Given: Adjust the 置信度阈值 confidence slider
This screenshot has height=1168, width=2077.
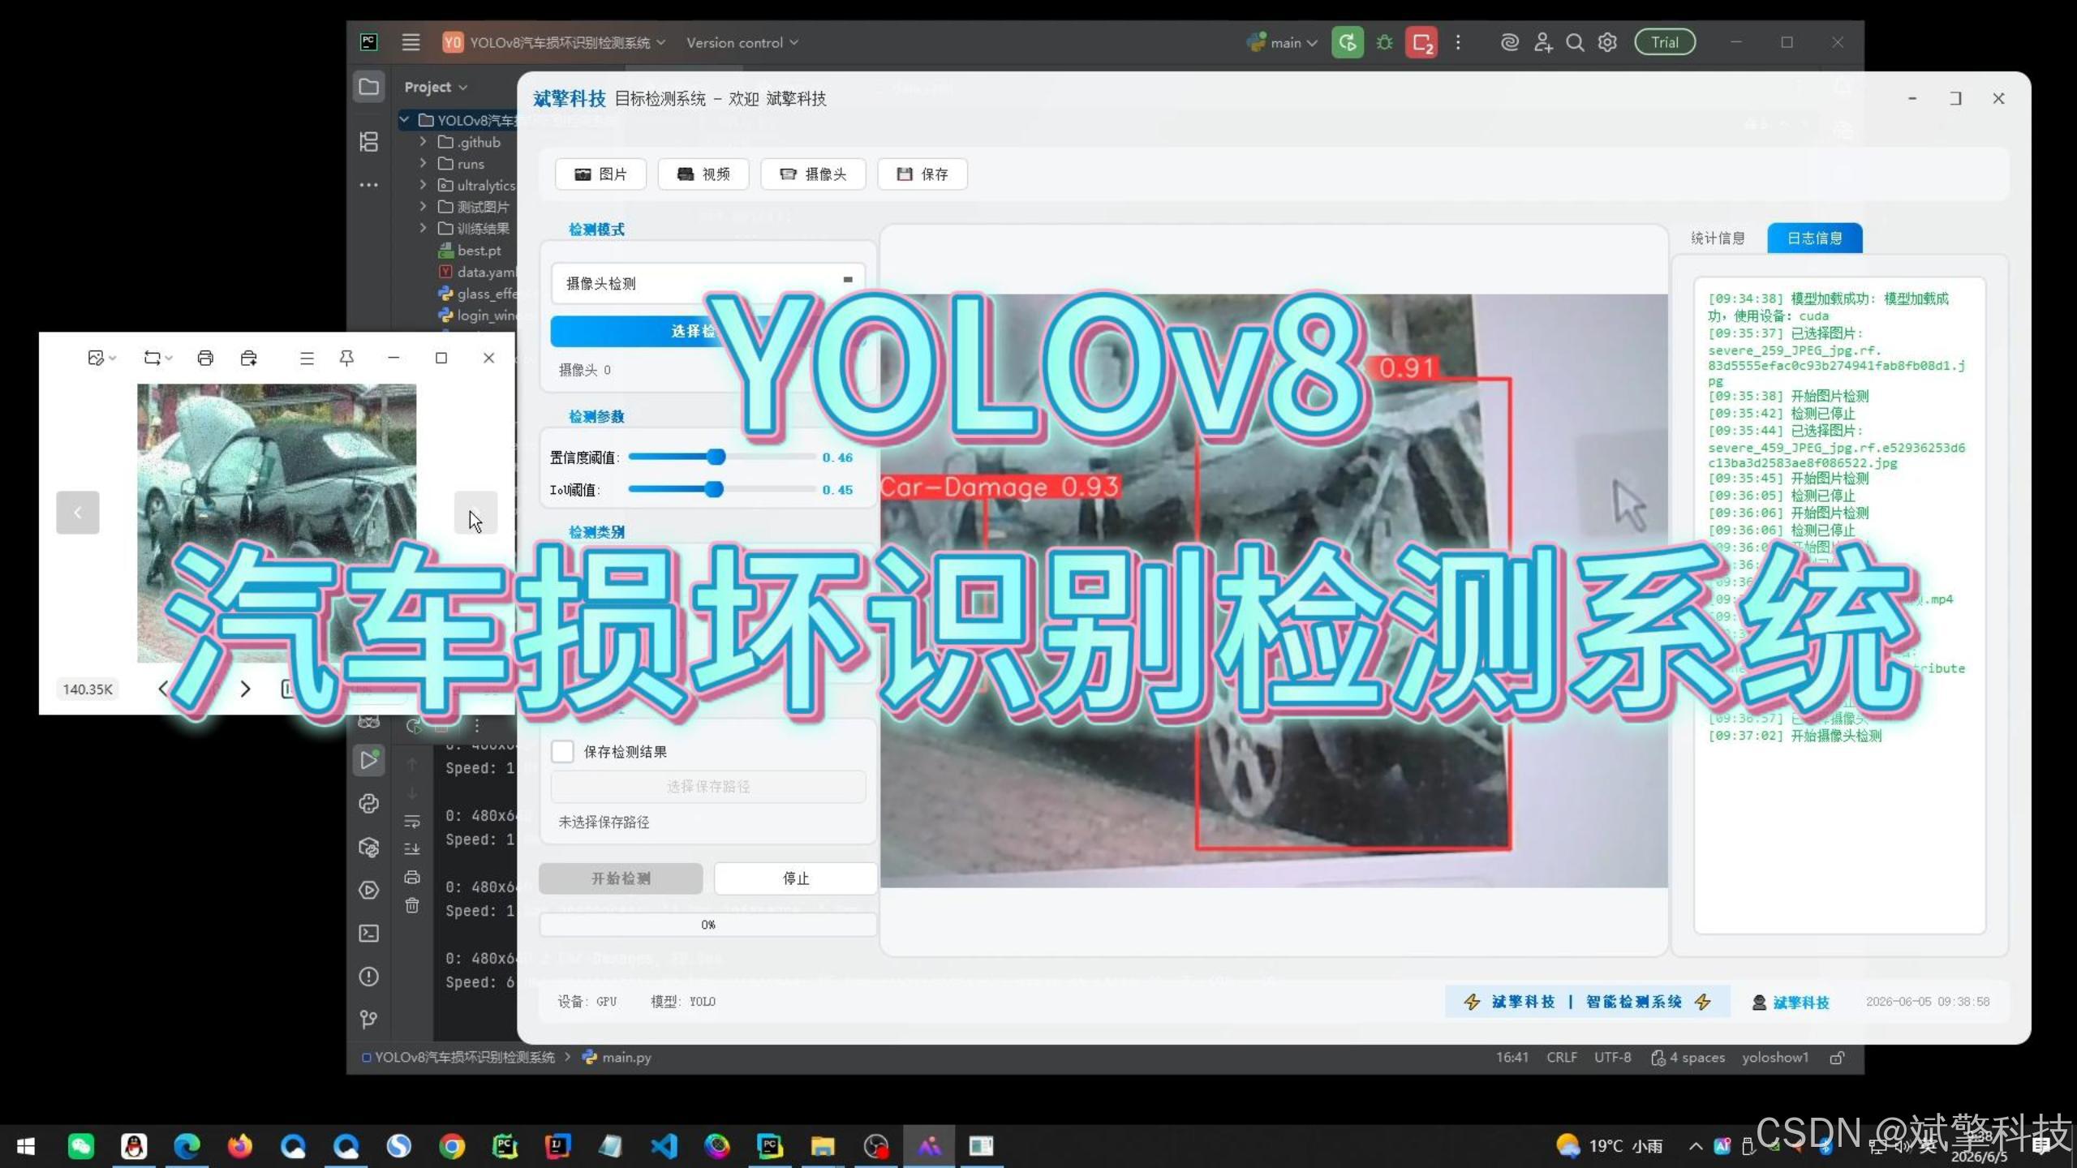Looking at the screenshot, I should (716, 457).
